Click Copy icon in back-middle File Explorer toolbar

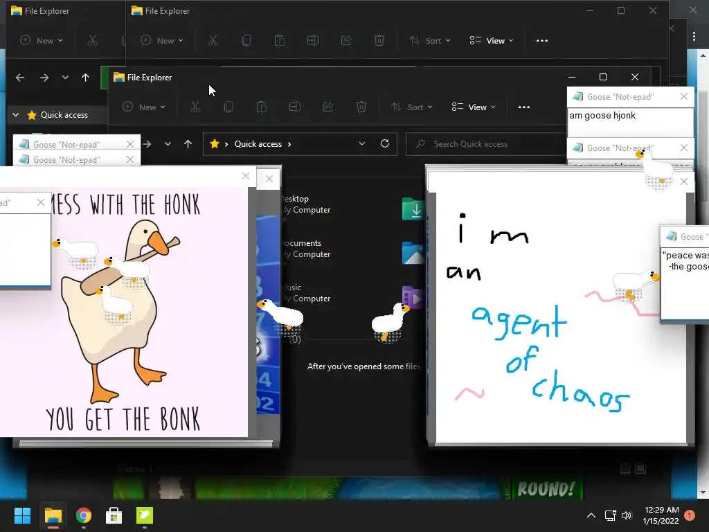[x=246, y=41]
